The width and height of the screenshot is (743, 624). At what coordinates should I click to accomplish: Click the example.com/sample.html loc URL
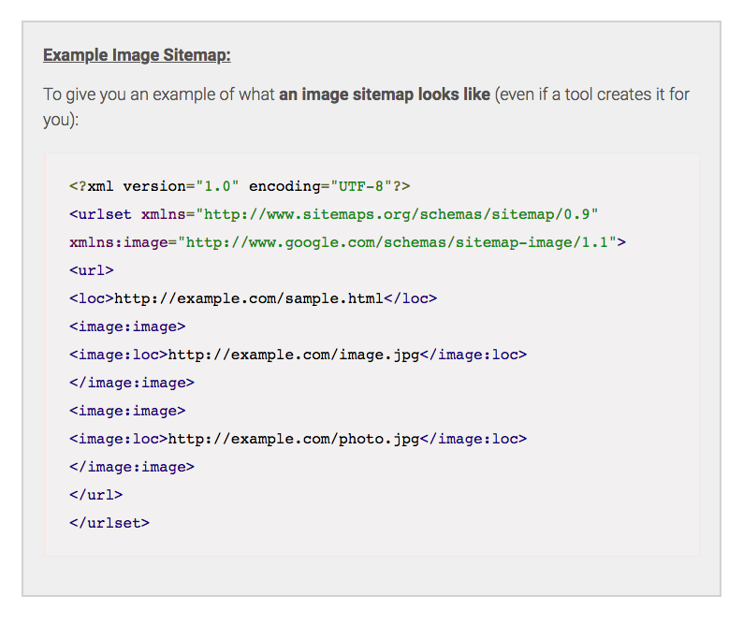point(249,298)
